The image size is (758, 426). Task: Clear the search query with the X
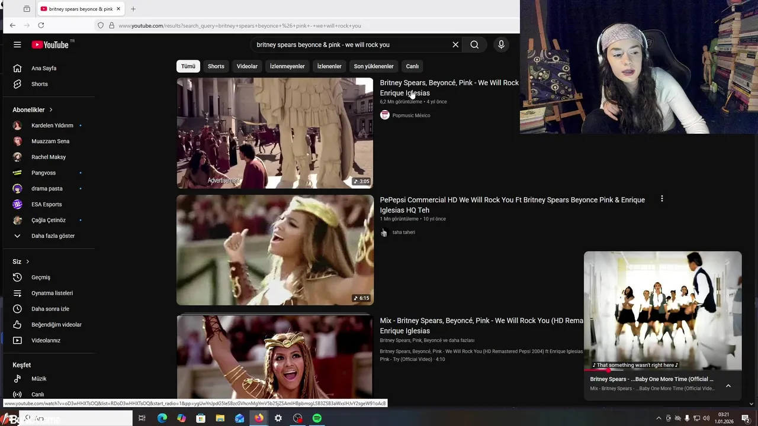pos(455,44)
